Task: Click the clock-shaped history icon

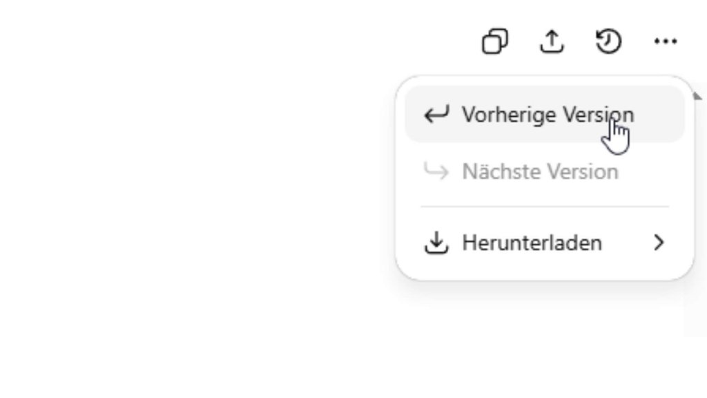Action: [608, 41]
